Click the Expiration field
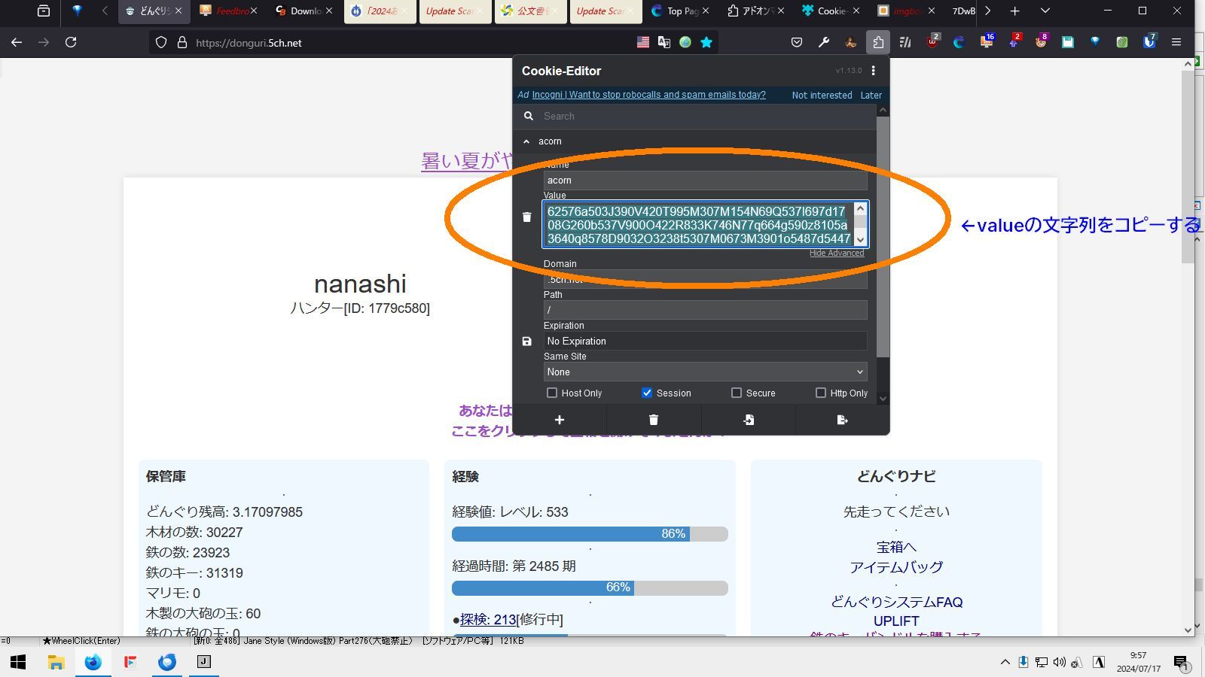Screen dimensions: 1205x677 [705, 341]
